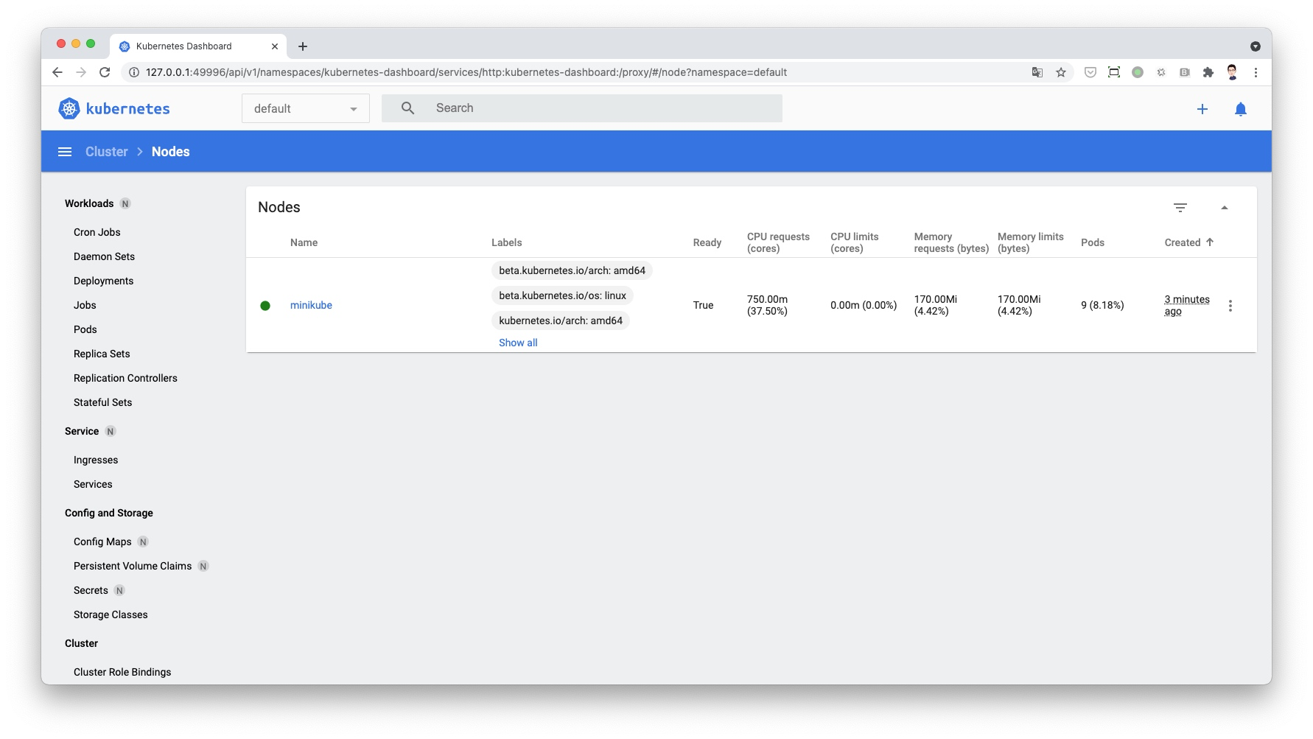Collapse the Nodes card with arrow

1225,208
